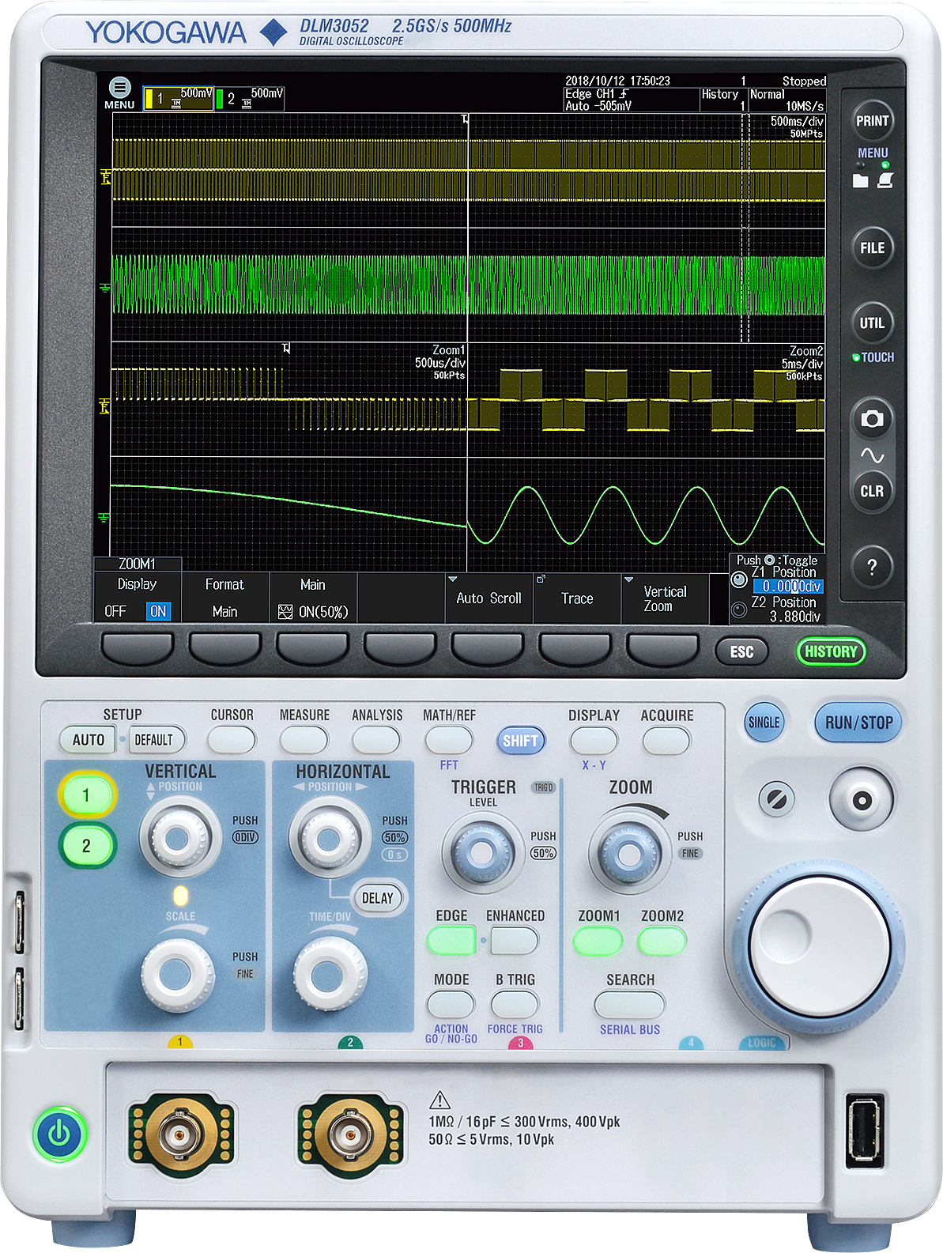Open the UTIL utility menu

point(872,323)
